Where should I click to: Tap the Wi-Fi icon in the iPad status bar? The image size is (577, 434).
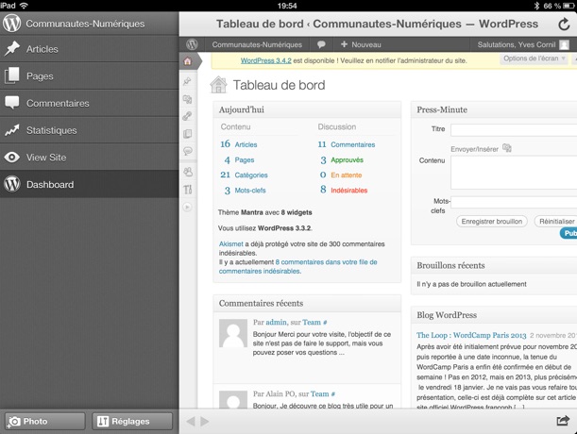(x=24, y=5)
